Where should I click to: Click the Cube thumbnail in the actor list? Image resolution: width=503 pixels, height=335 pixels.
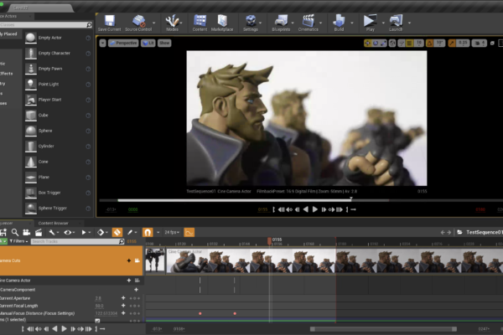31,116
